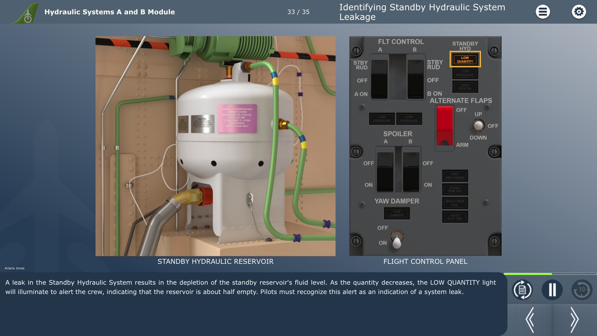Open the settings gear

pos(579,12)
